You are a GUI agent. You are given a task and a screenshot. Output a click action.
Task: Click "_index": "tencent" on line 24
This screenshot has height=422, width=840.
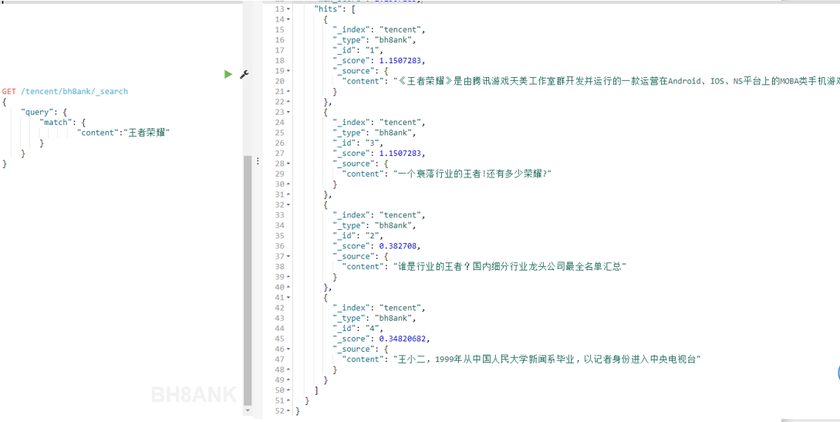tap(379, 122)
